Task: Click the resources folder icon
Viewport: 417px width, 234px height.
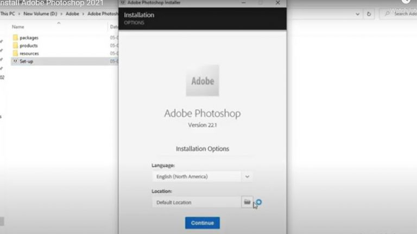Action: point(15,53)
